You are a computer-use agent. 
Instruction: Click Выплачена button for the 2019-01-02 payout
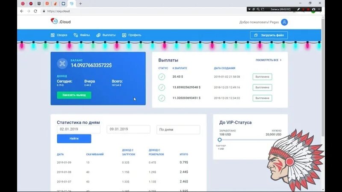(x=262, y=77)
